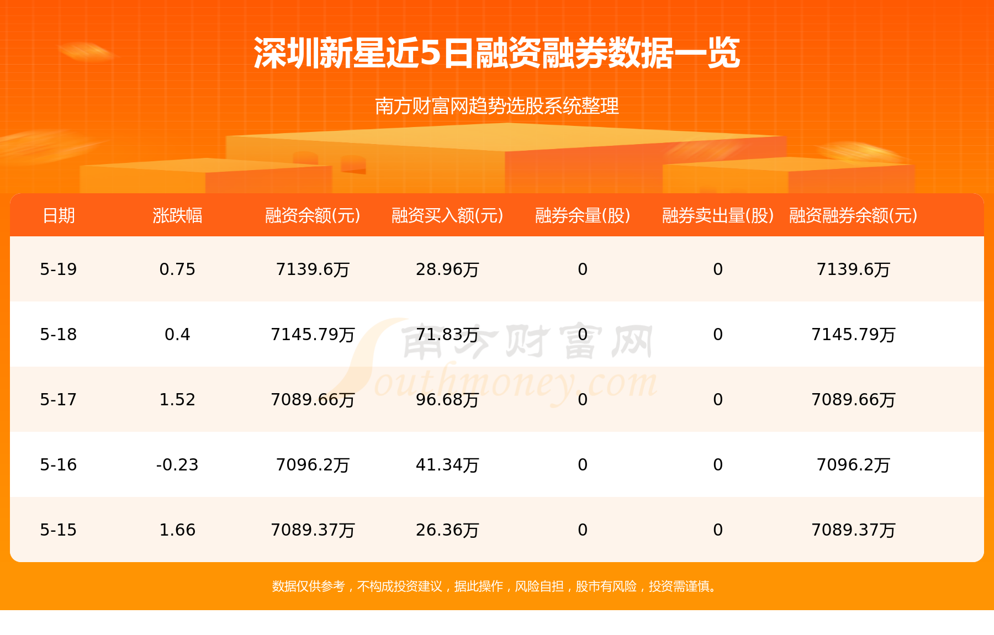
Task: Click the 融券余量(股) column header
Action: click(x=583, y=215)
